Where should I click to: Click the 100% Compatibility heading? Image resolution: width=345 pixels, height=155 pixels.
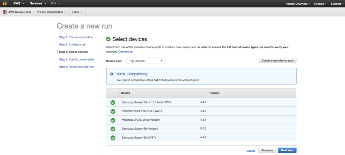click(132, 74)
